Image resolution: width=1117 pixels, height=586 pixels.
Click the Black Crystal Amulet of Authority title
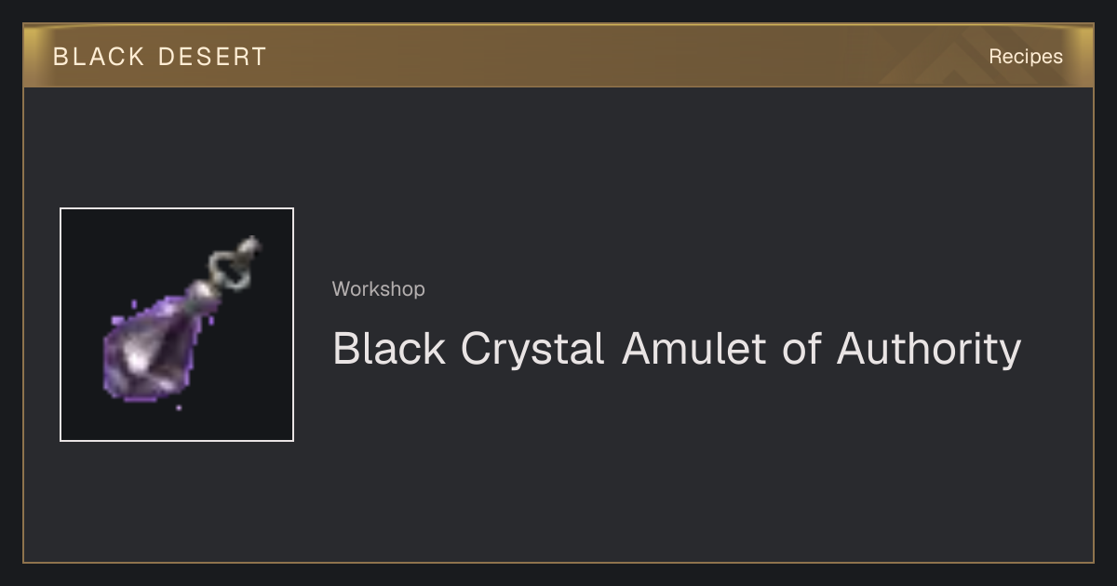pos(677,350)
